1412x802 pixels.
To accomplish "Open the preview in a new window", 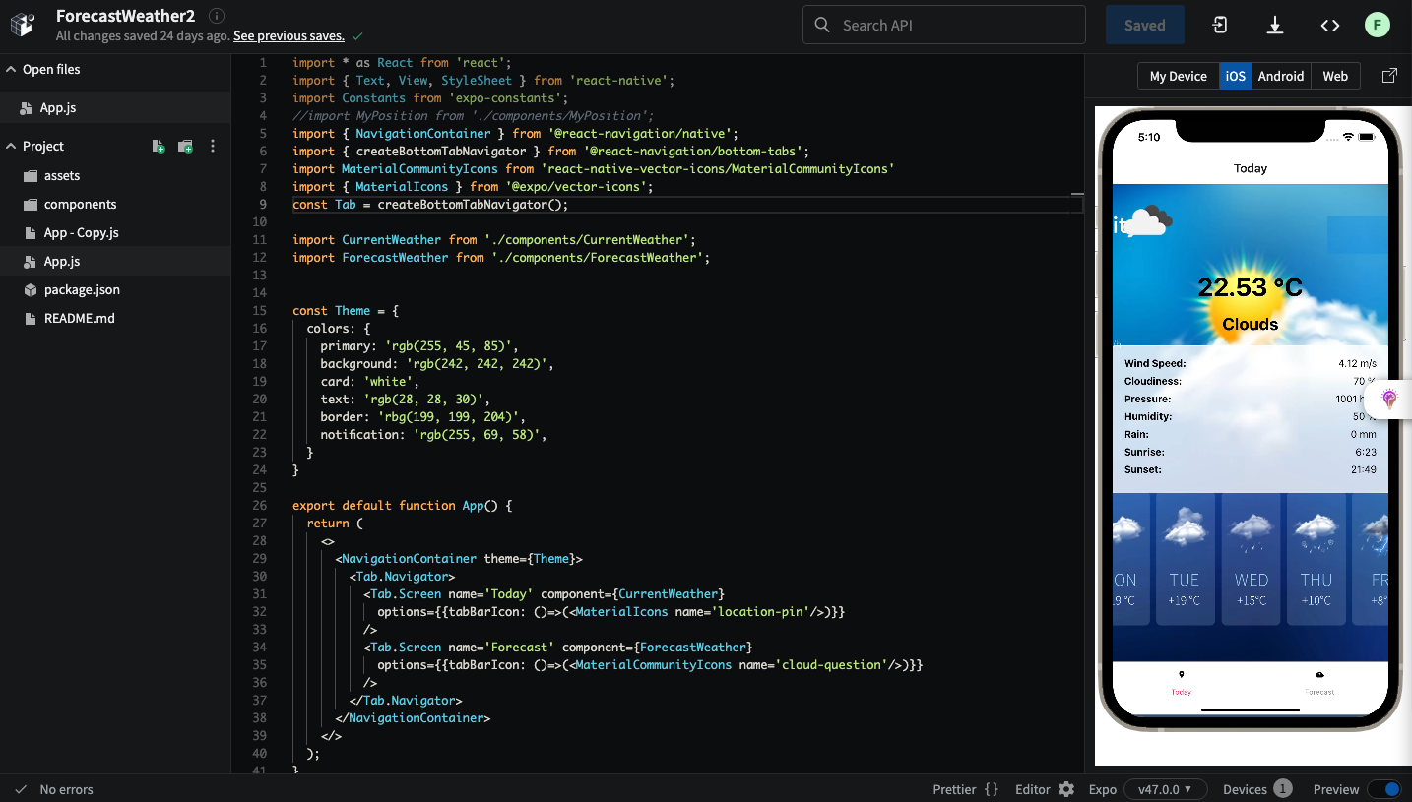I will (x=1389, y=75).
